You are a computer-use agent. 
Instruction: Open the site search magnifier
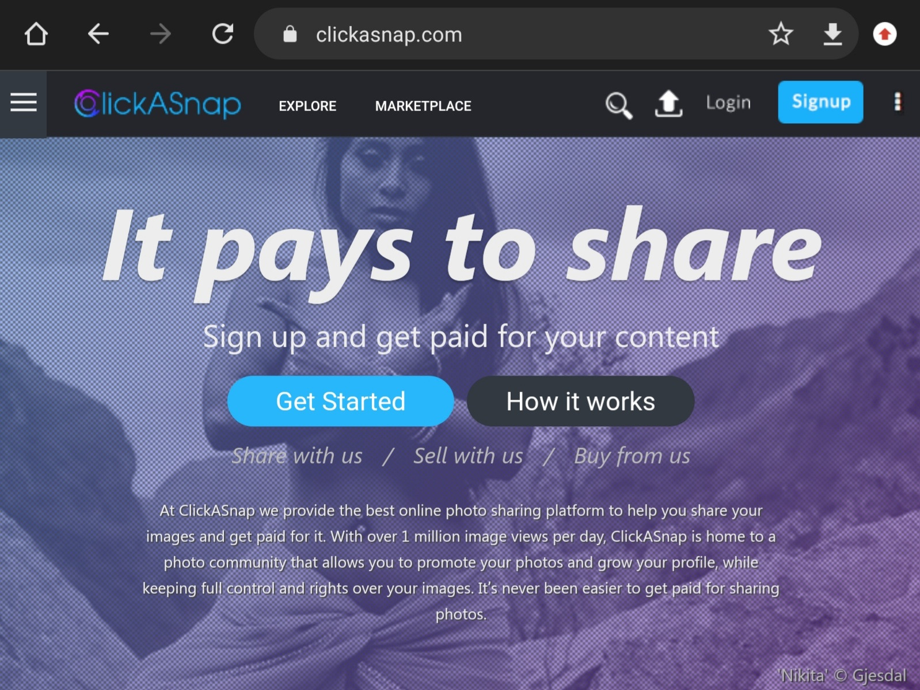[619, 105]
